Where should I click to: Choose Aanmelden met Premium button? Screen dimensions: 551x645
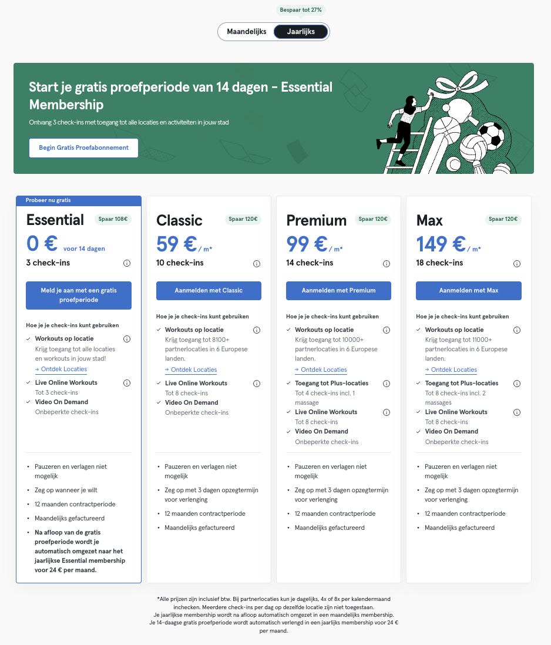tap(338, 290)
